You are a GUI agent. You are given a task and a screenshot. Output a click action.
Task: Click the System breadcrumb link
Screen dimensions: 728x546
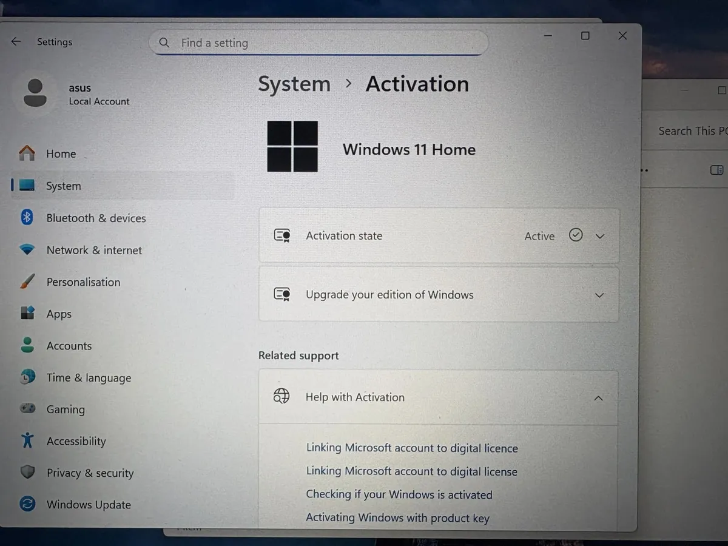click(x=294, y=84)
